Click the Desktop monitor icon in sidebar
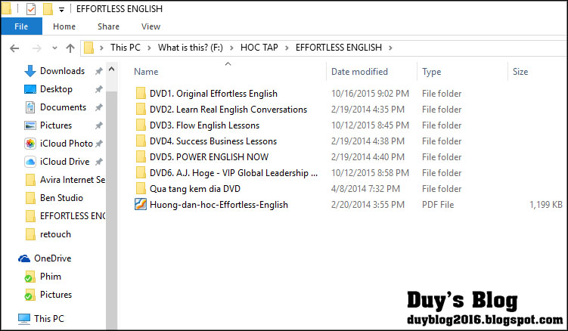This screenshot has height=331, width=568. pos(30,89)
